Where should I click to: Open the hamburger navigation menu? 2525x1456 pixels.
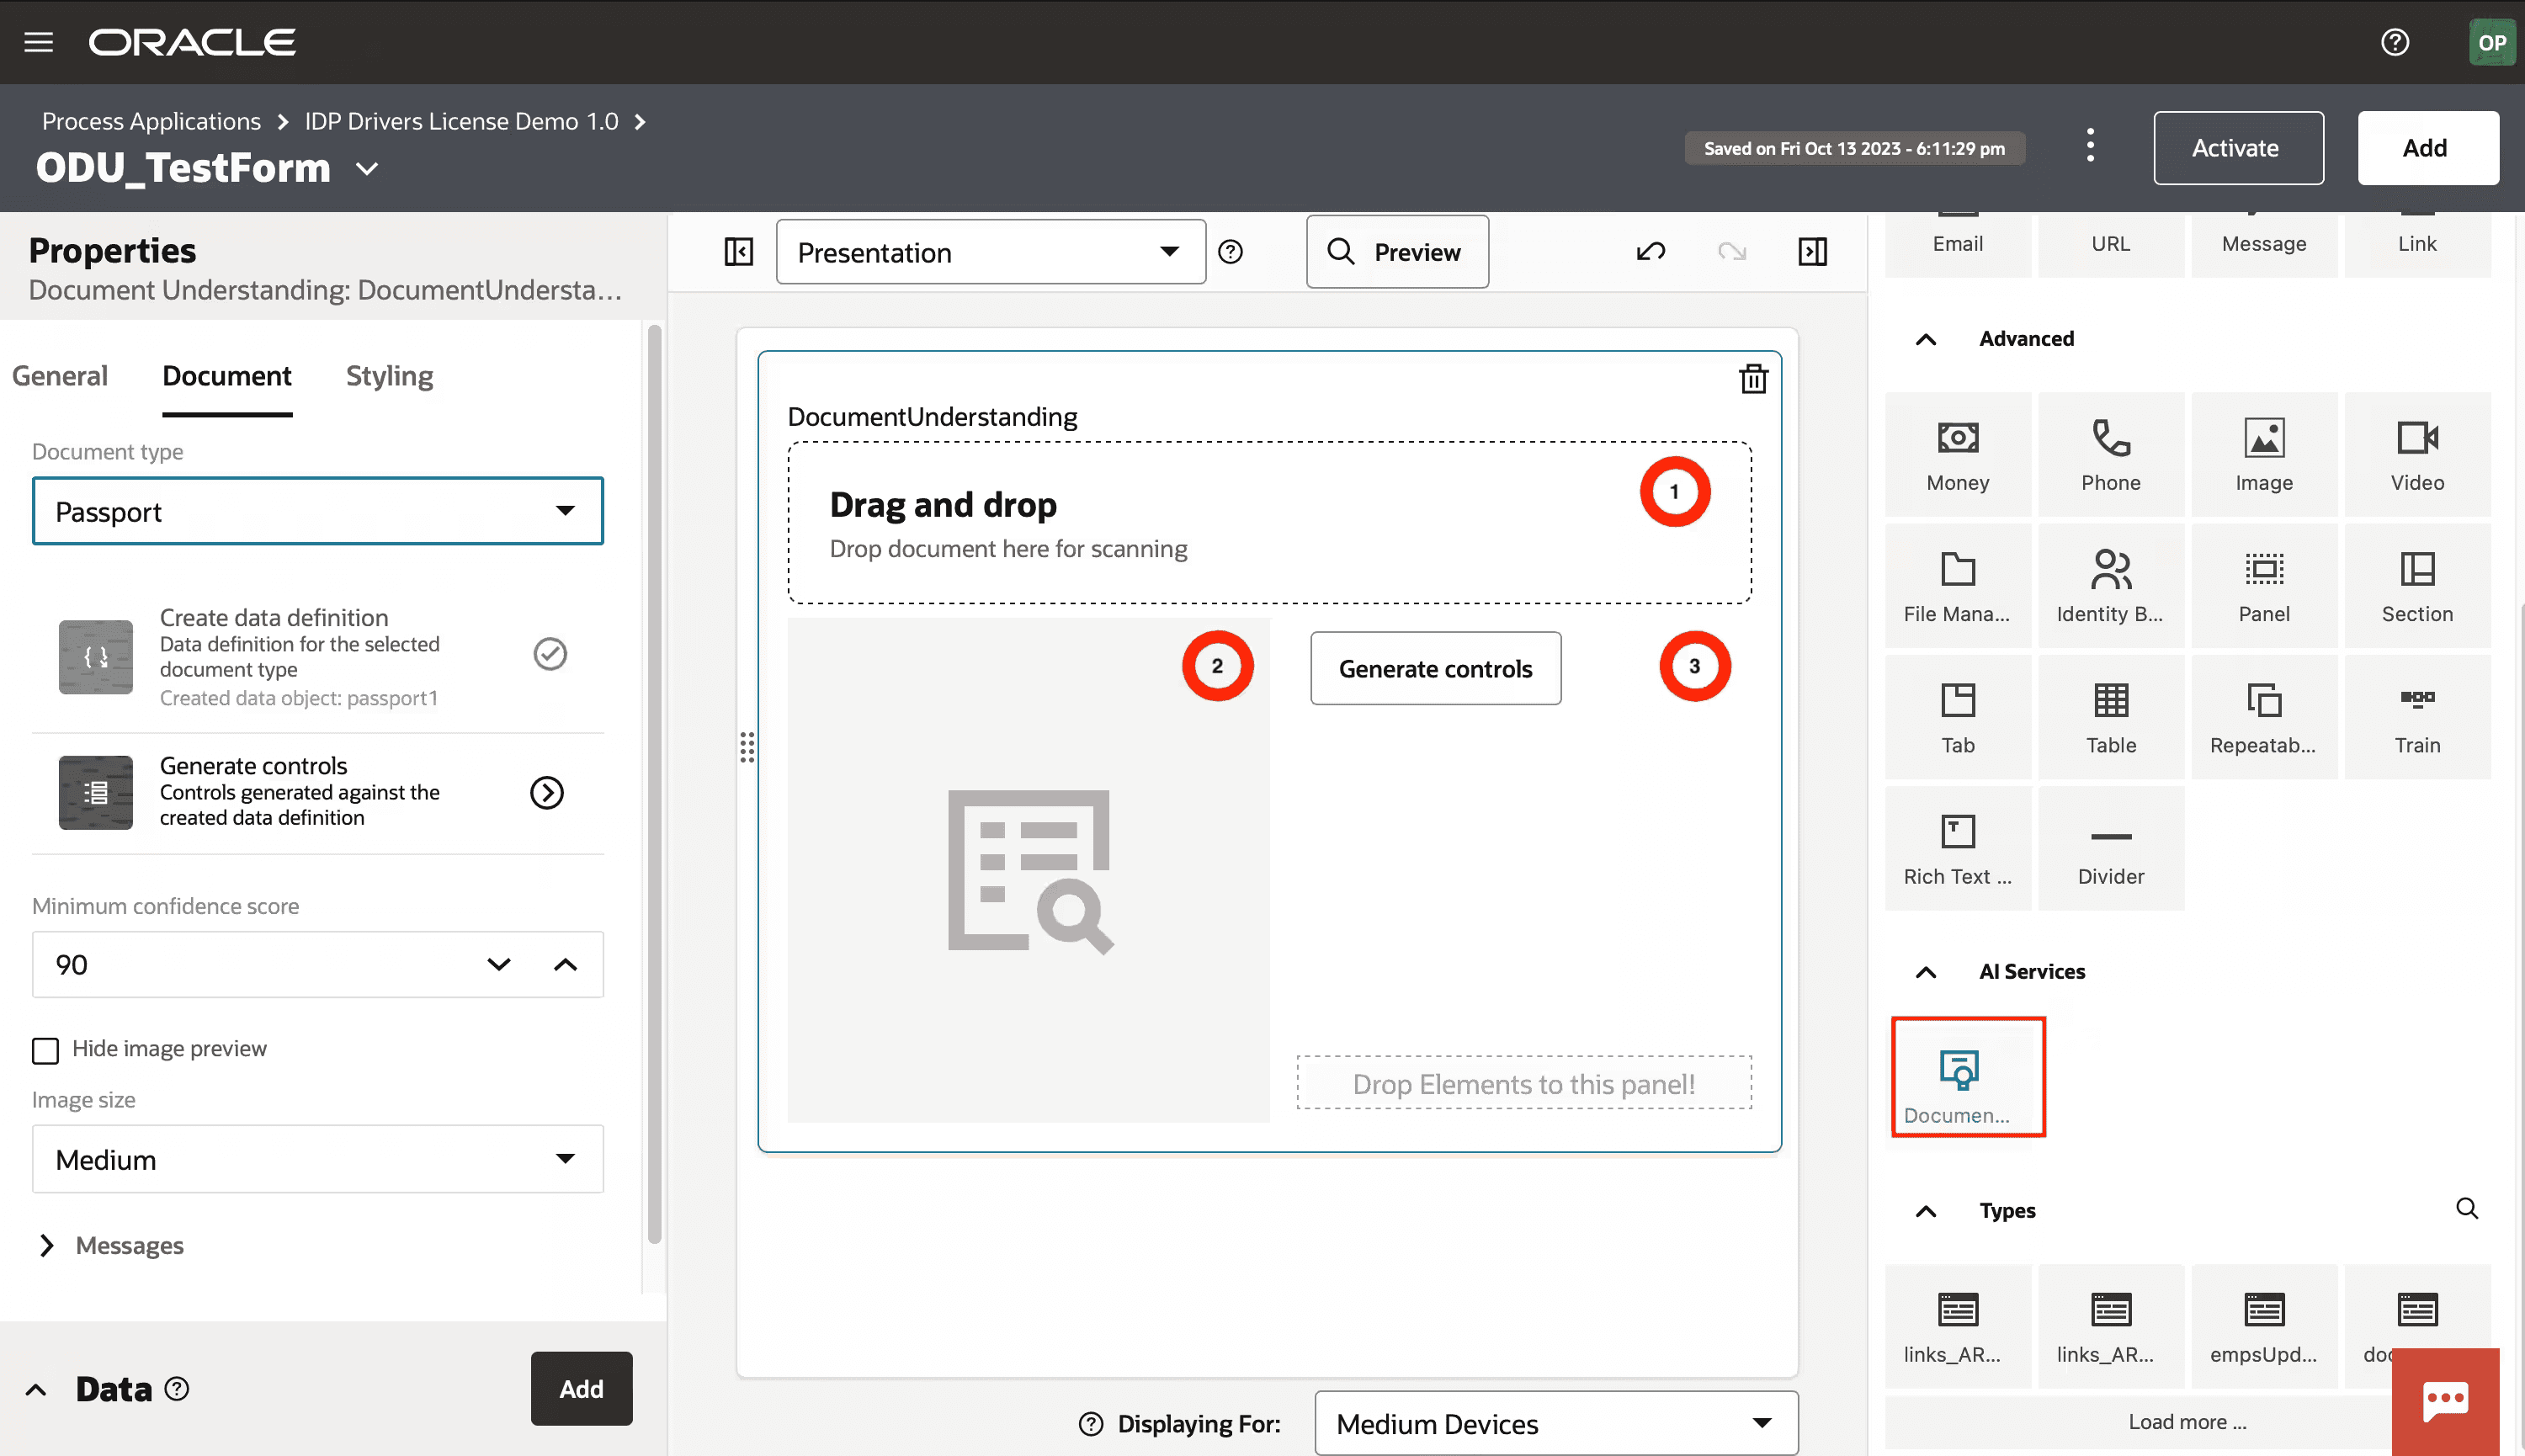tap(38, 42)
